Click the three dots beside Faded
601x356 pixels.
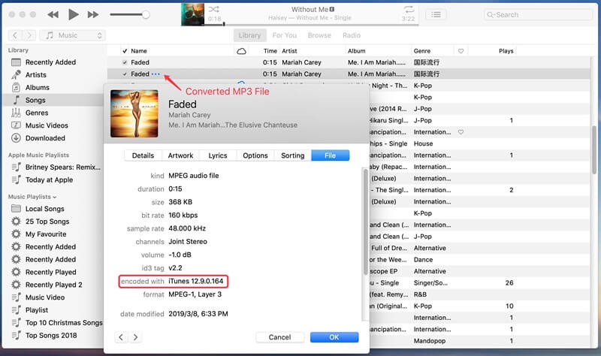[x=156, y=74]
